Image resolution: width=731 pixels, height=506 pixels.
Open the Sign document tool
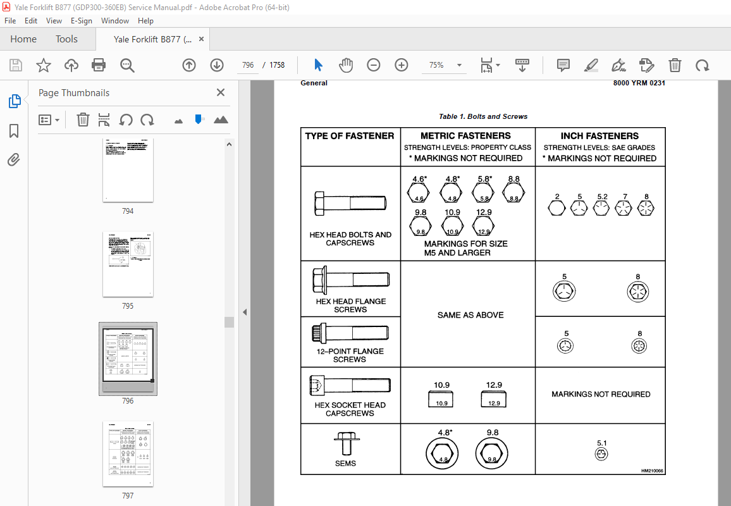(618, 65)
